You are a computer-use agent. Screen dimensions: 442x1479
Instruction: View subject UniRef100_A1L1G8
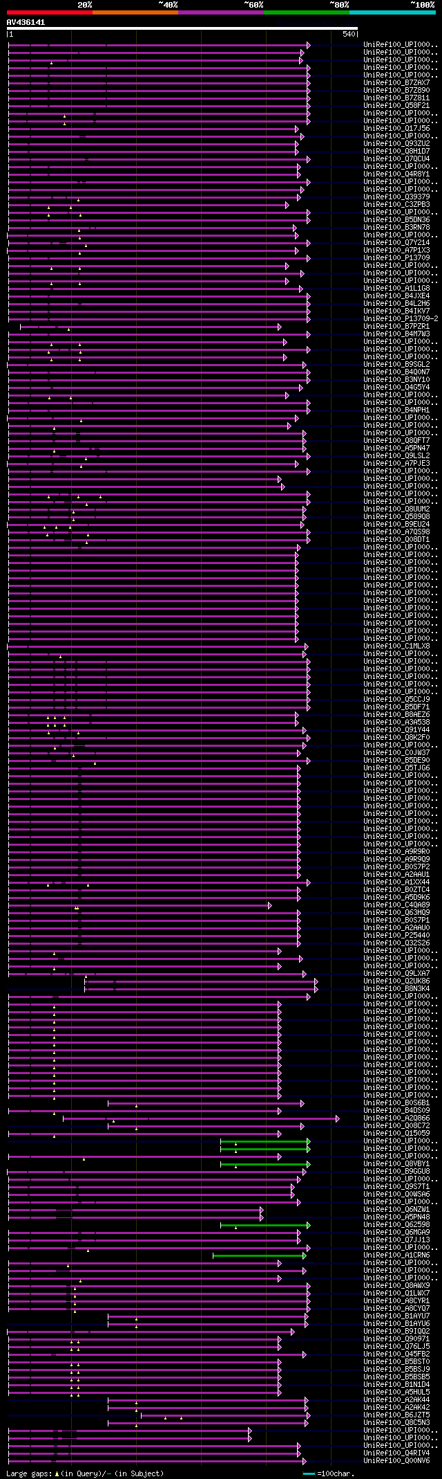coord(396,289)
